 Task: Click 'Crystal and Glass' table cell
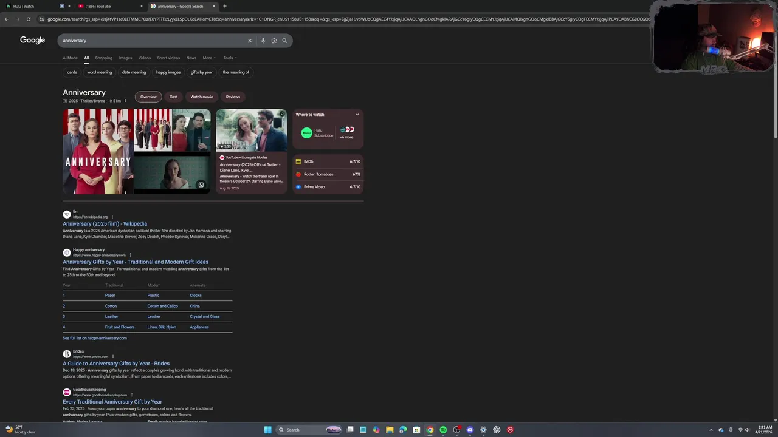(x=205, y=317)
